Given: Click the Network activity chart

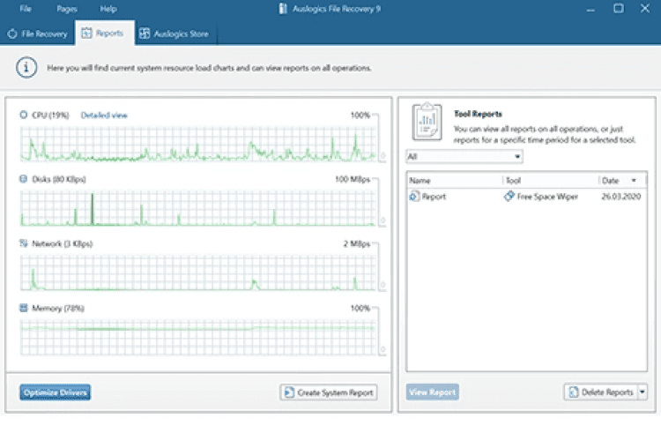Looking at the screenshot, I should tap(197, 273).
